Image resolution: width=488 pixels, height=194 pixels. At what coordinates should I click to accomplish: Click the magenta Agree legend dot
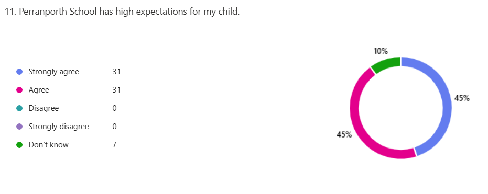pyautogui.click(x=19, y=90)
